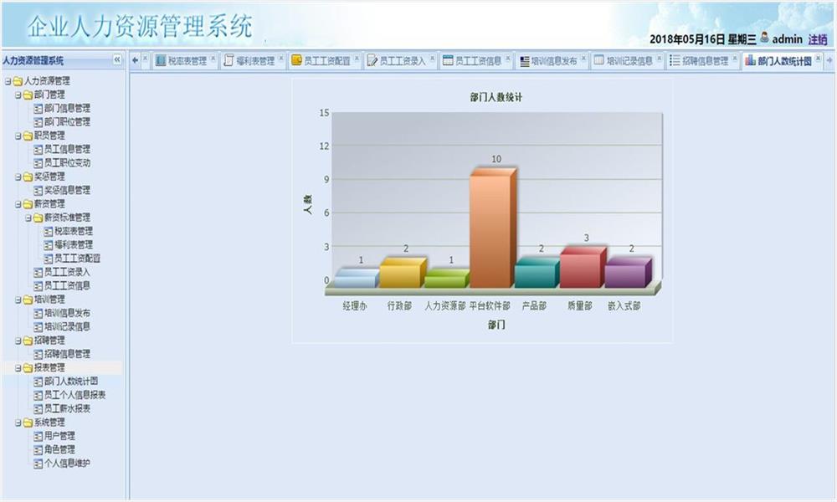This screenshot has height=502, width=837.
Task: Open 用户管理 in the sidebar tree
Action: click(x=59, y=436)
